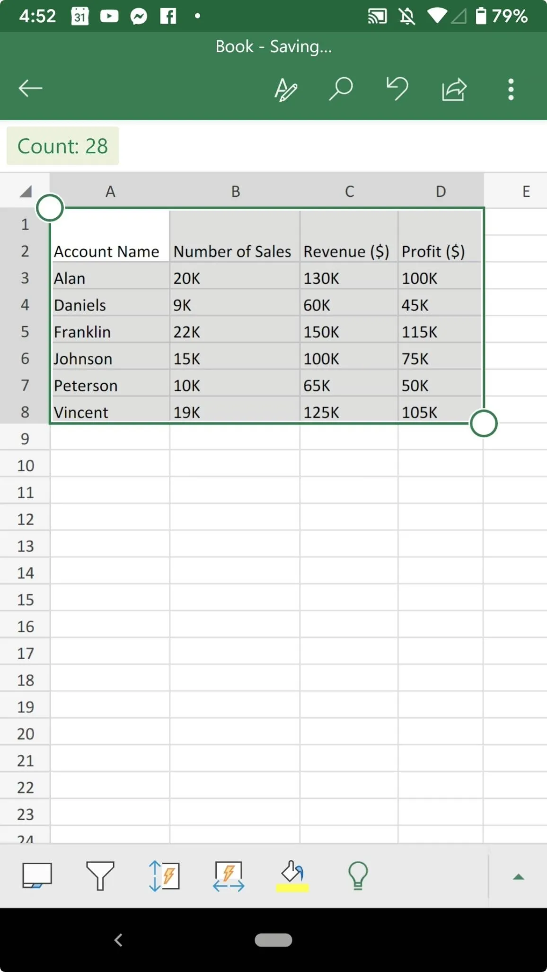Apply yellow fill color bucket
Screen dimensions: 547x972
[x=292, y=876]
